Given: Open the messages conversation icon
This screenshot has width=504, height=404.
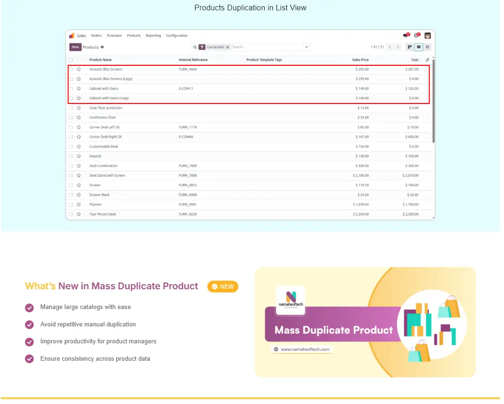Looking at the screenshot, I should click(405, 36).
